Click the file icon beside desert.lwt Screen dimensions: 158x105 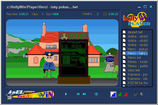(124, 32)
